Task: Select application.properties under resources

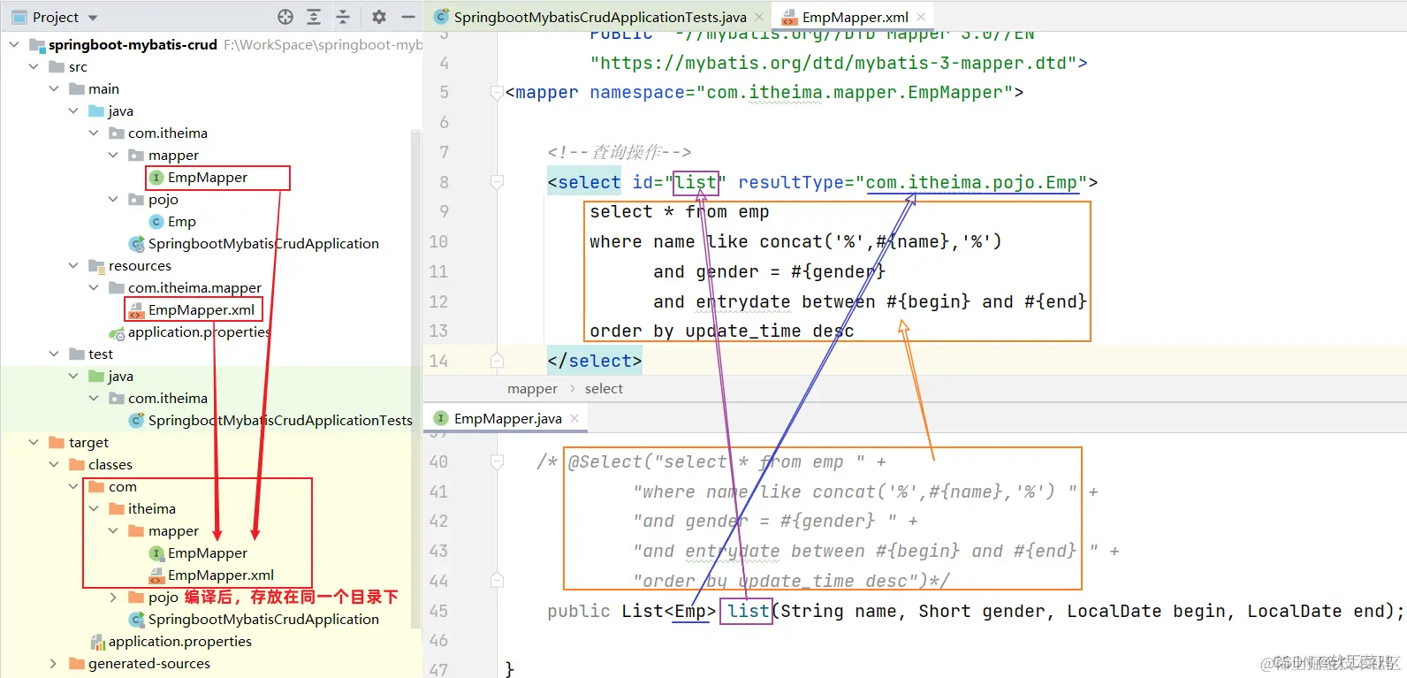Action: click(x=199, y=331)
